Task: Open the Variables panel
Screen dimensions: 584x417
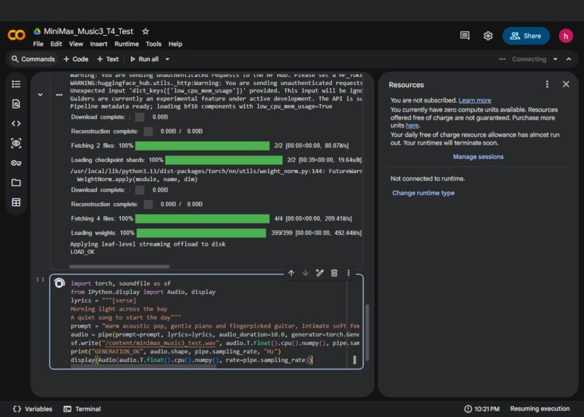Action: pyautogui.click(x=33, y=409)
